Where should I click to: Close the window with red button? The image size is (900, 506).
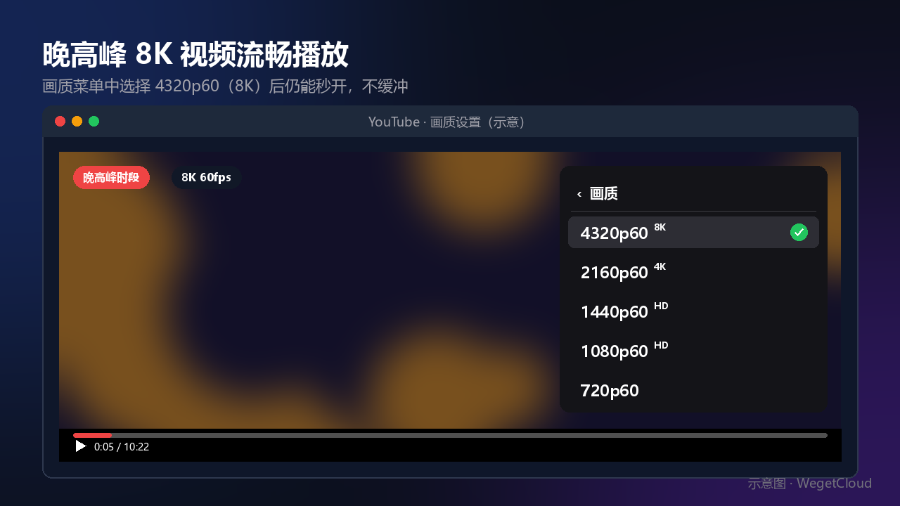pyautogui.click(x=60, y=122)
